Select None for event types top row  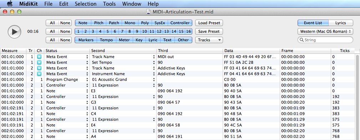click(x=65, y=23)
